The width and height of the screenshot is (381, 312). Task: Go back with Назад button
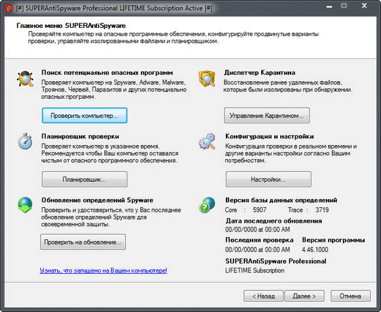pyautogui.click(x=263, y=296)
